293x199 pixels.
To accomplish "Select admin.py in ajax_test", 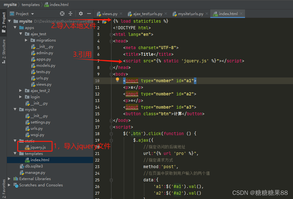I will coord(42,53).
